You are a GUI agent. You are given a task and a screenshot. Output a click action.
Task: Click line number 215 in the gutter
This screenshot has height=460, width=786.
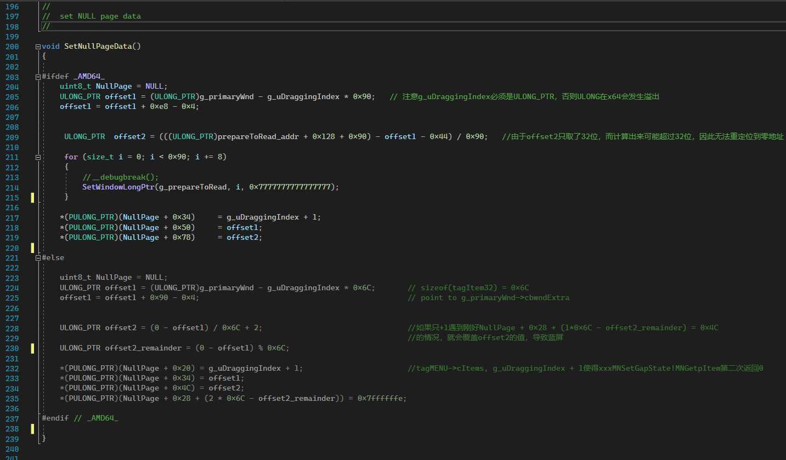pyautogui.click(x=12, y=197)
